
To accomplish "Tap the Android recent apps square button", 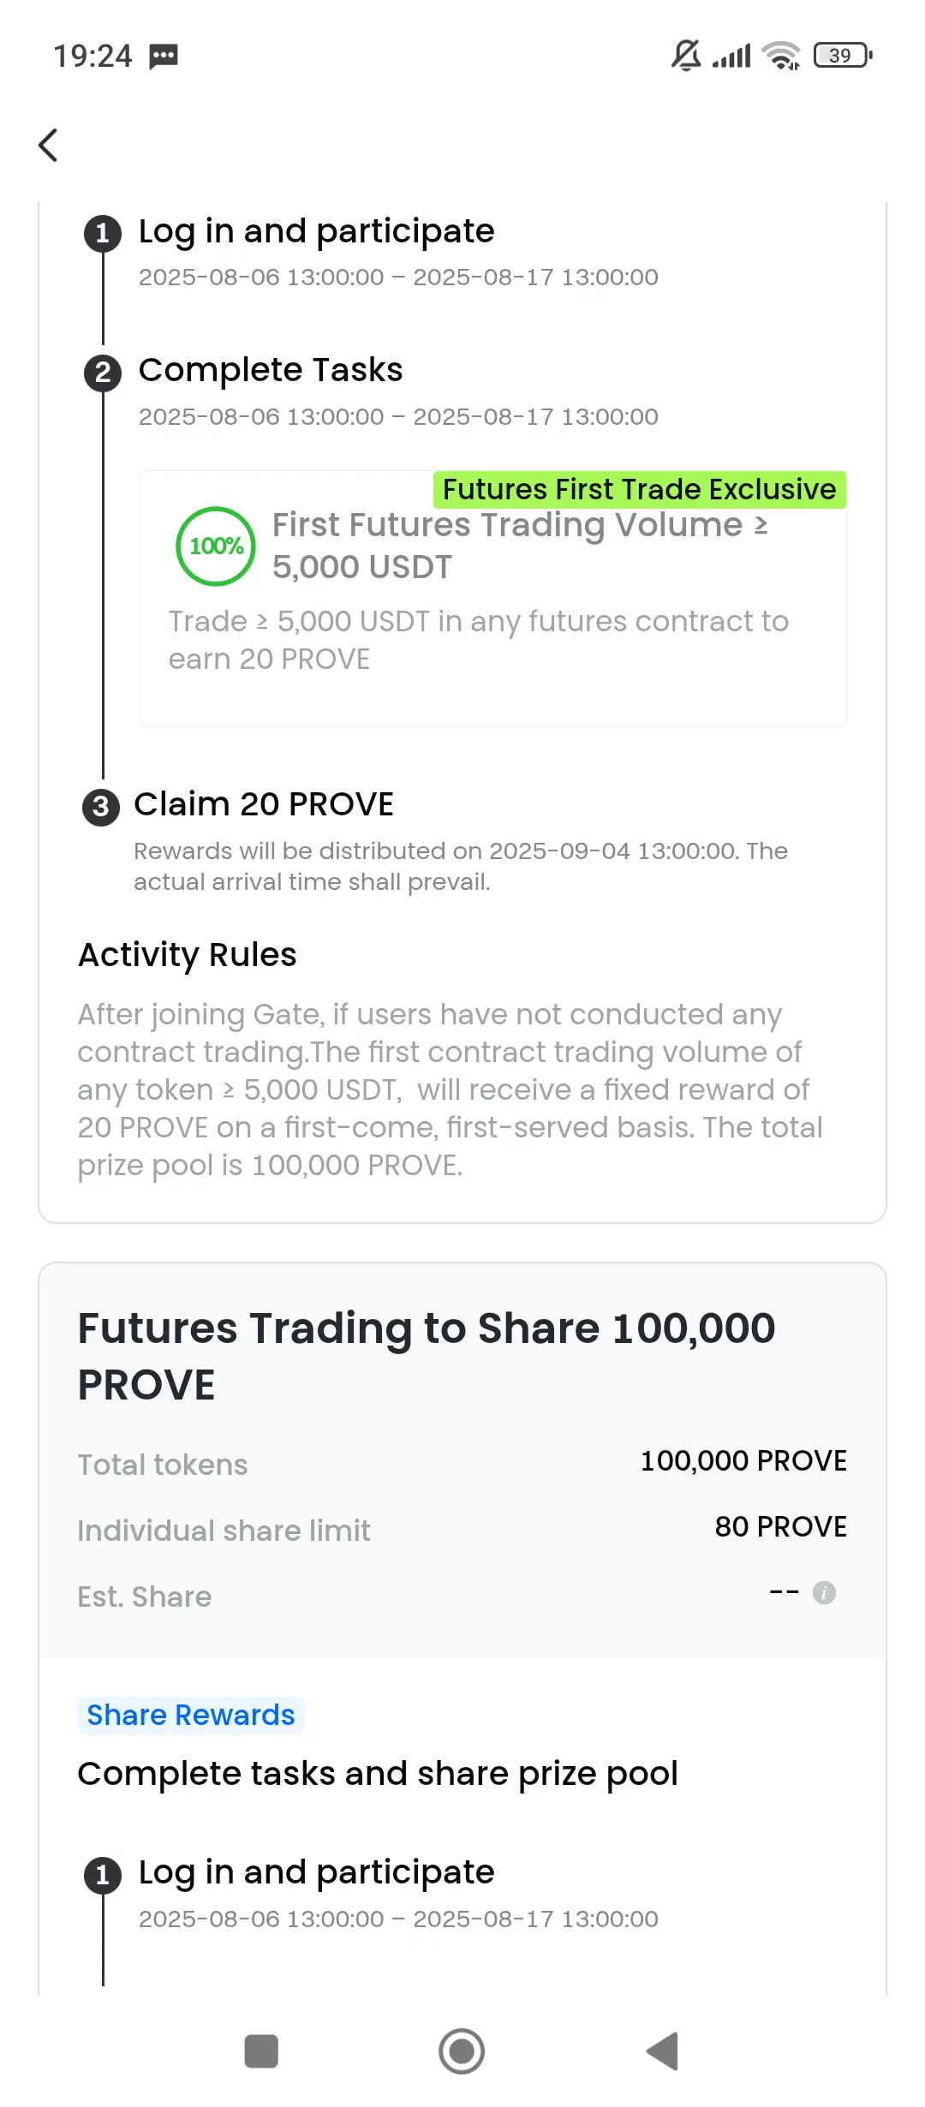I will (261, 2051).
